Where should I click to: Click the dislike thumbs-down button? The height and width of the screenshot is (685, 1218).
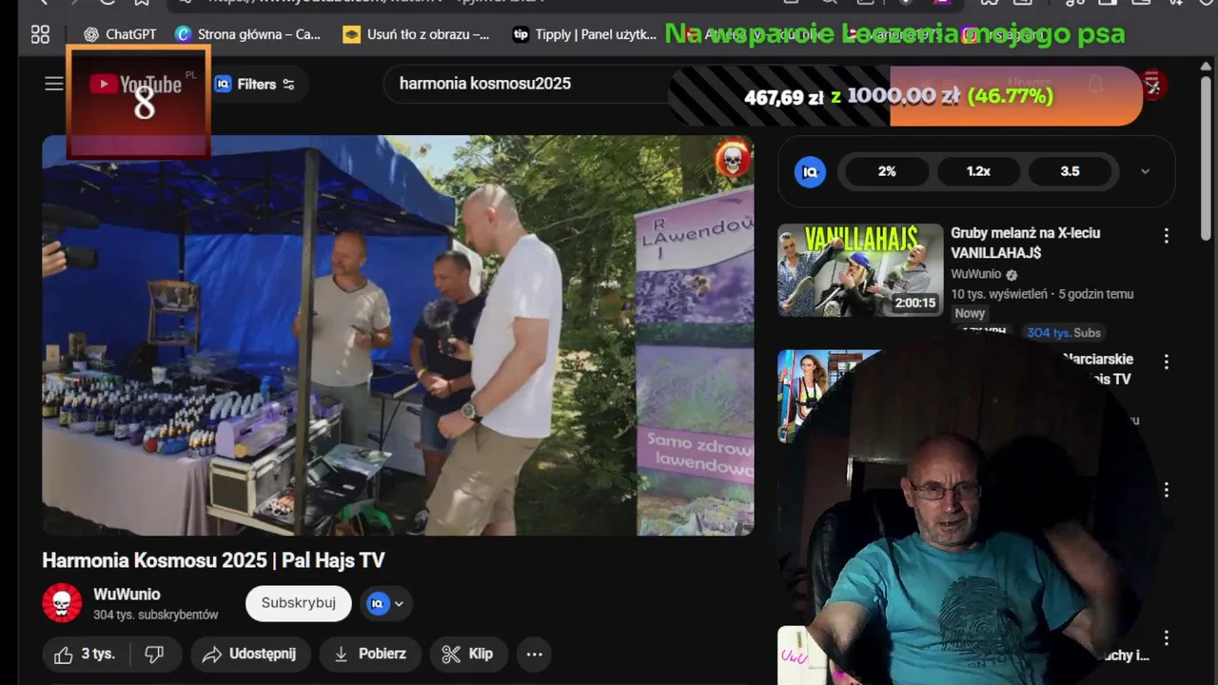[154, 654]
